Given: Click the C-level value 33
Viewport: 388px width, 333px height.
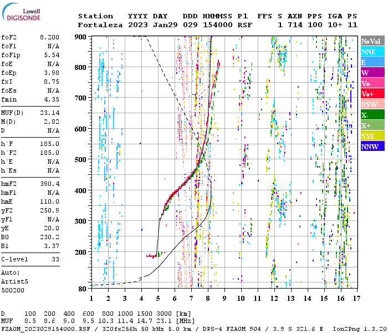Looking at the screenshot, I should [55, 259].
